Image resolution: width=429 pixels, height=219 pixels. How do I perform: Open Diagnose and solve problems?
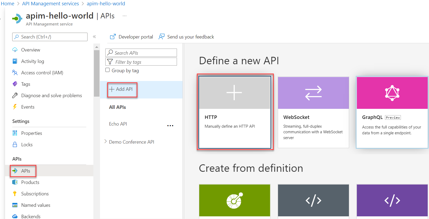point(51,96)
